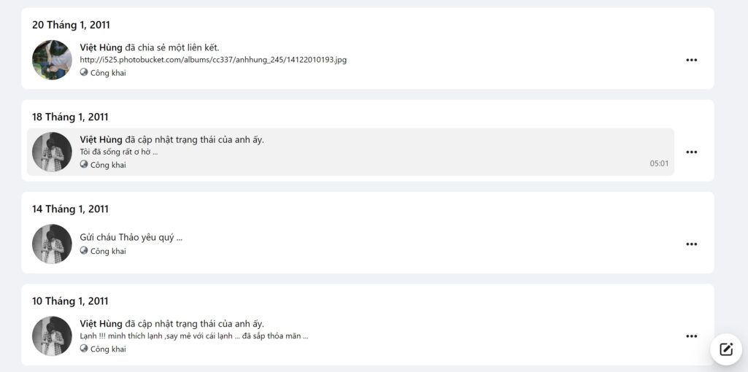Click the 05:01 timestamp on status update
The height and width of the screenshot is (372, 748).
click(x=659, y=163)
